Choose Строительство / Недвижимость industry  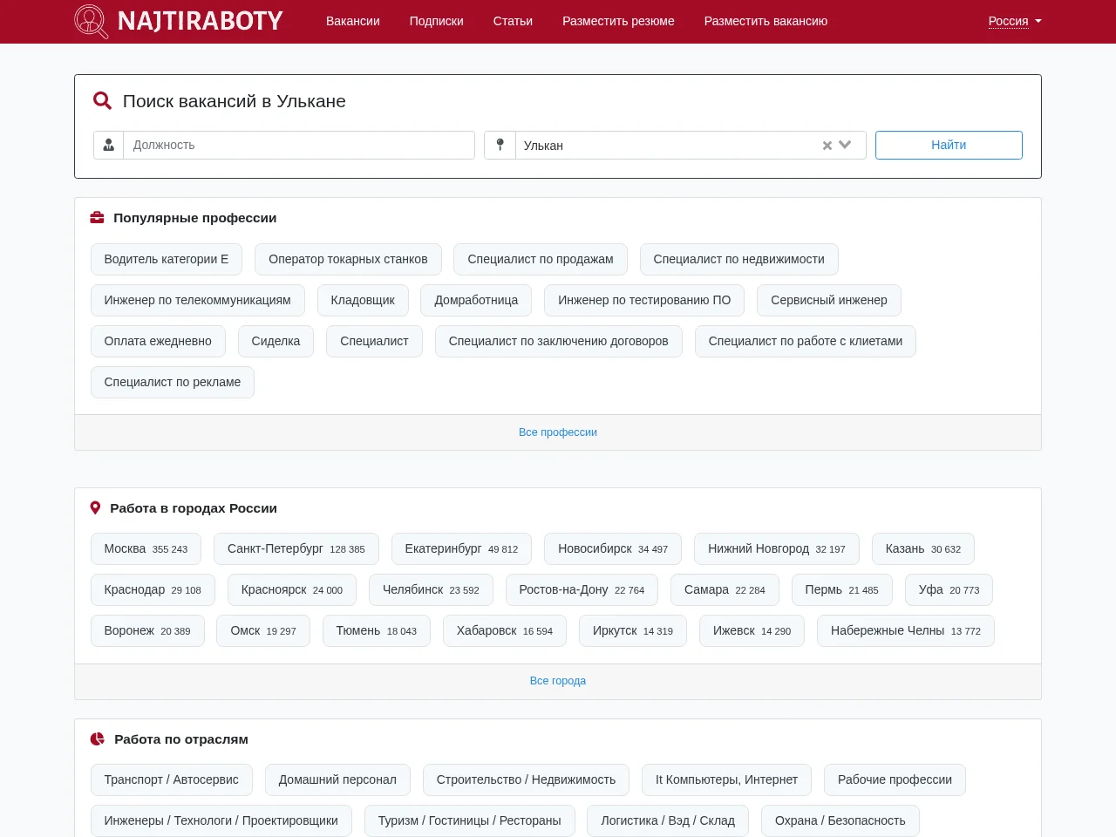(526, 779)
